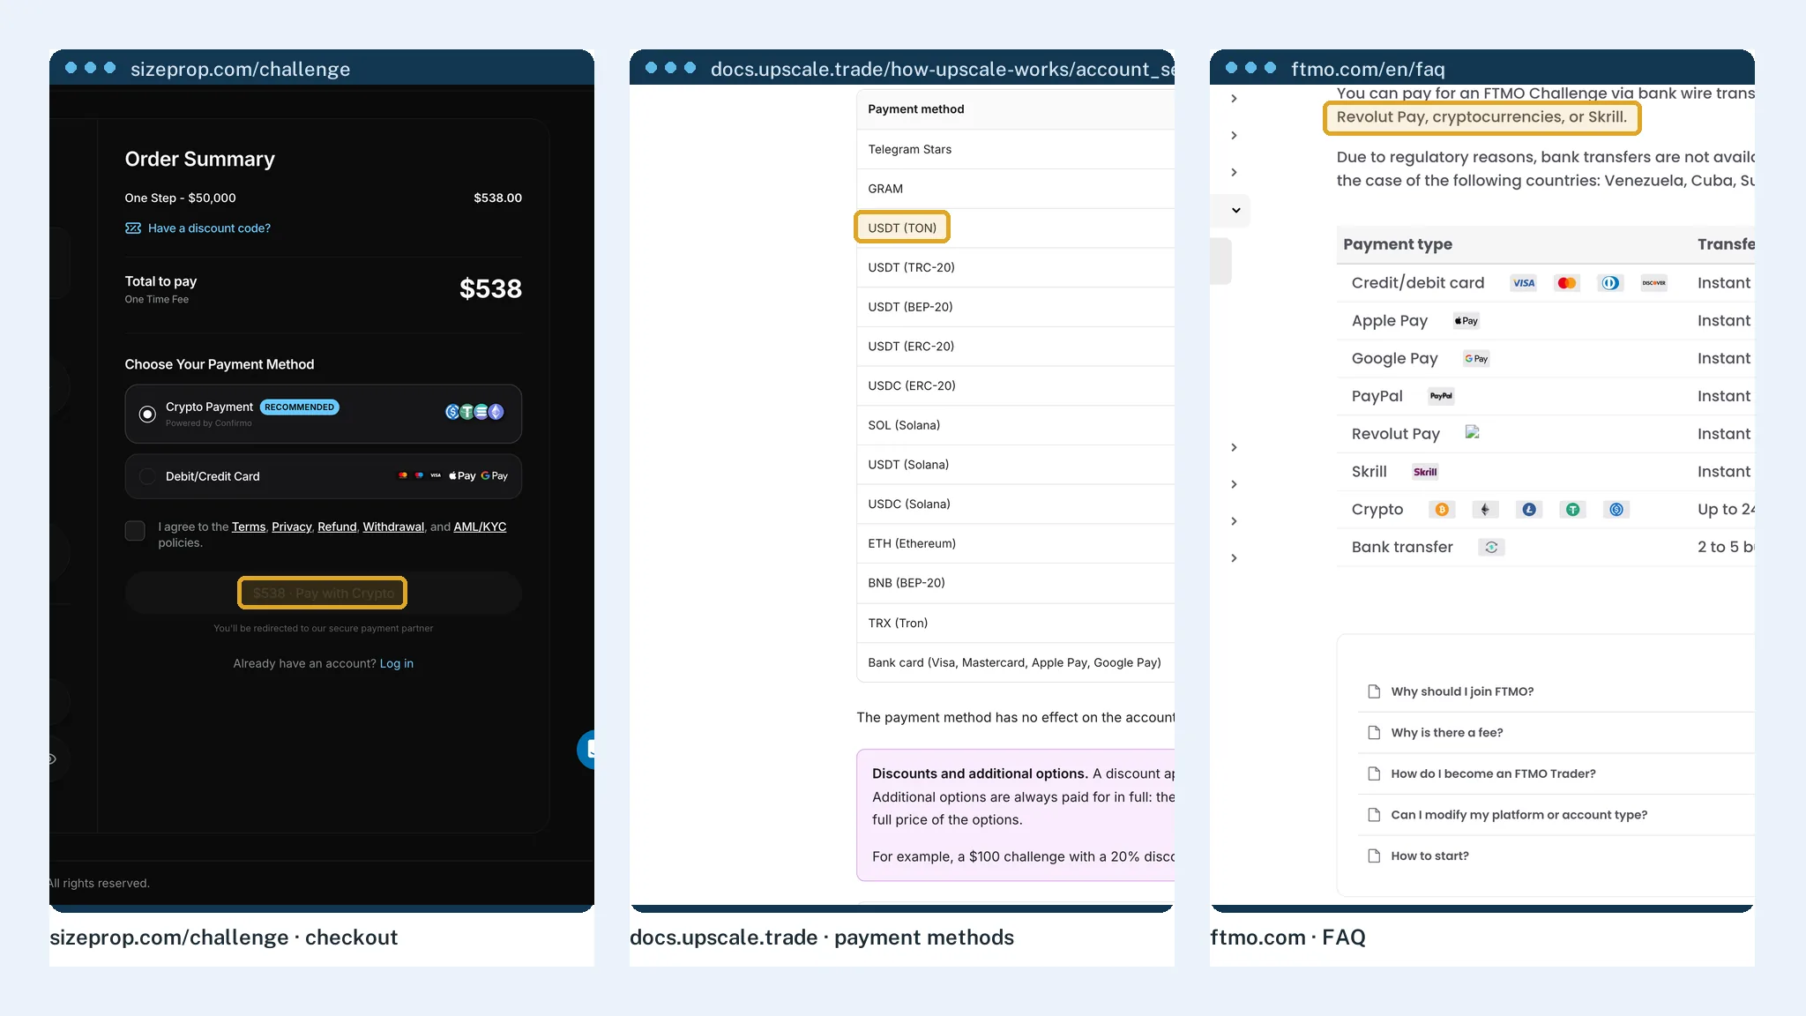Screen dimensions: 1806x1016
Task: Select the Debit/Credit Card radio option
Action: 147,476
